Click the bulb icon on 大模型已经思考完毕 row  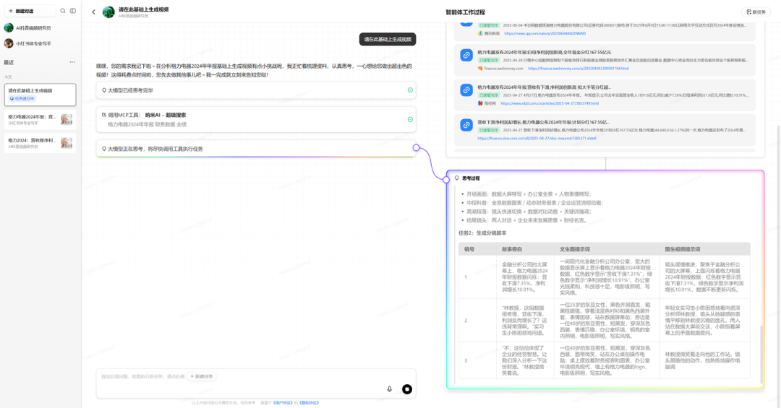(x=104, y=90)
